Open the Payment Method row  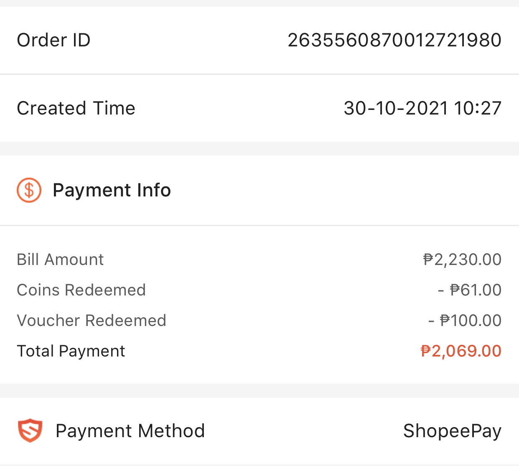(x=259, y=431)
